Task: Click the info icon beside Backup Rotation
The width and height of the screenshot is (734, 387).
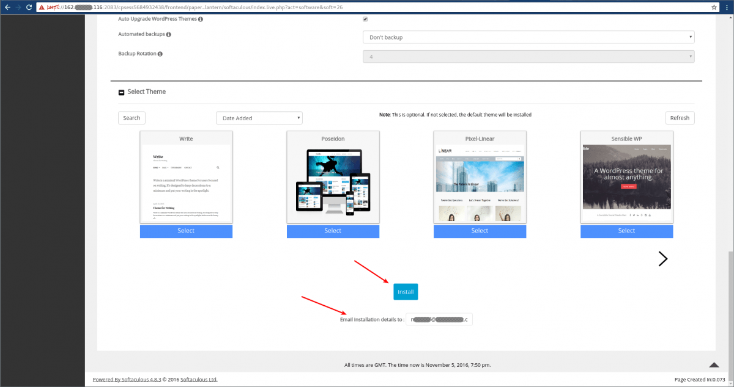Action: tap(160, 53)
